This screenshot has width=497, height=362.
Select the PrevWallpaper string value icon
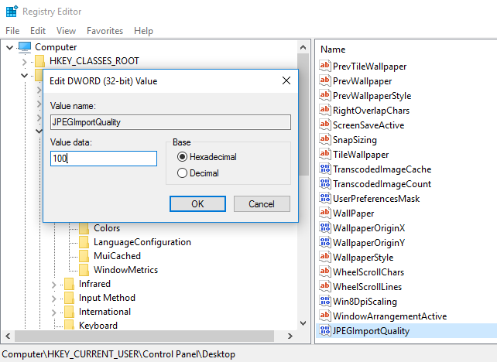[325, 80]
